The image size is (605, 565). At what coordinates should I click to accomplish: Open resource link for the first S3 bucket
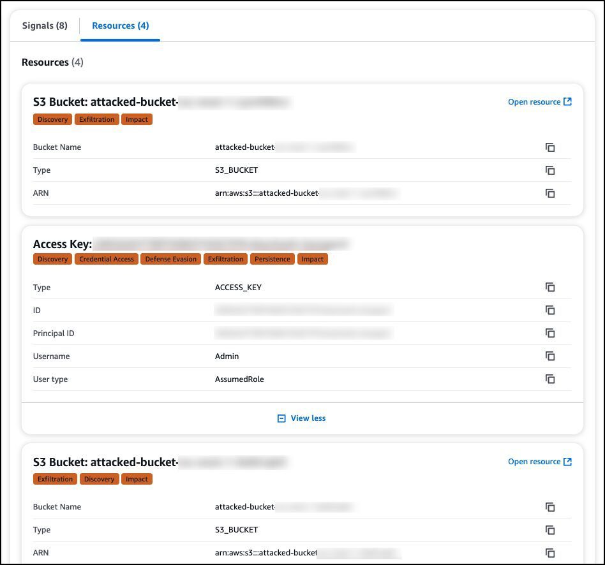tap(540, 102)
